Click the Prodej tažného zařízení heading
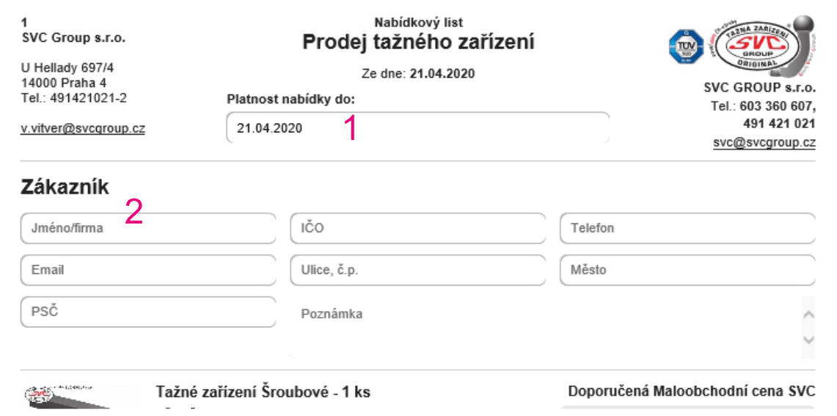 coord(418,42)
